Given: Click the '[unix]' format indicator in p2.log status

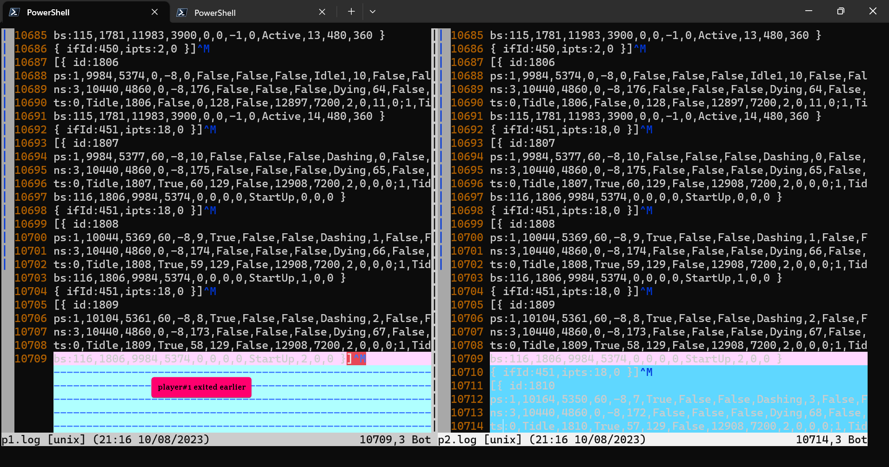Looking at the screenshot, I should (x=503, y=440).
